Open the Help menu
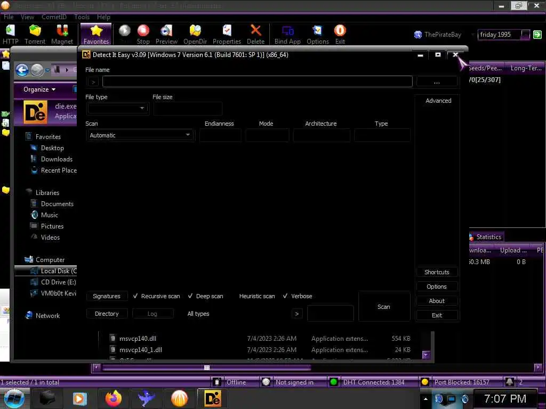This screenshot has height=409, width=546. (103, 17)
